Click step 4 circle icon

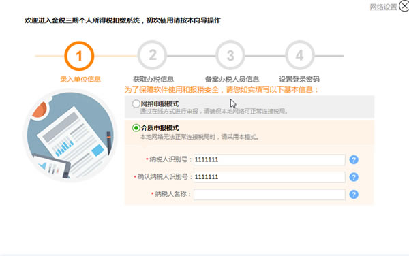(300, 55)
